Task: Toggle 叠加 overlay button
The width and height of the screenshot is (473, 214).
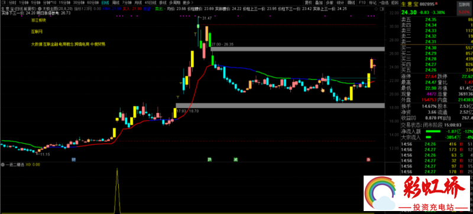Action: (319, 3)
